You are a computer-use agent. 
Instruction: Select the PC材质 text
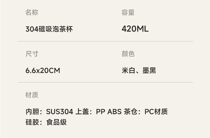tap(156, 112)
